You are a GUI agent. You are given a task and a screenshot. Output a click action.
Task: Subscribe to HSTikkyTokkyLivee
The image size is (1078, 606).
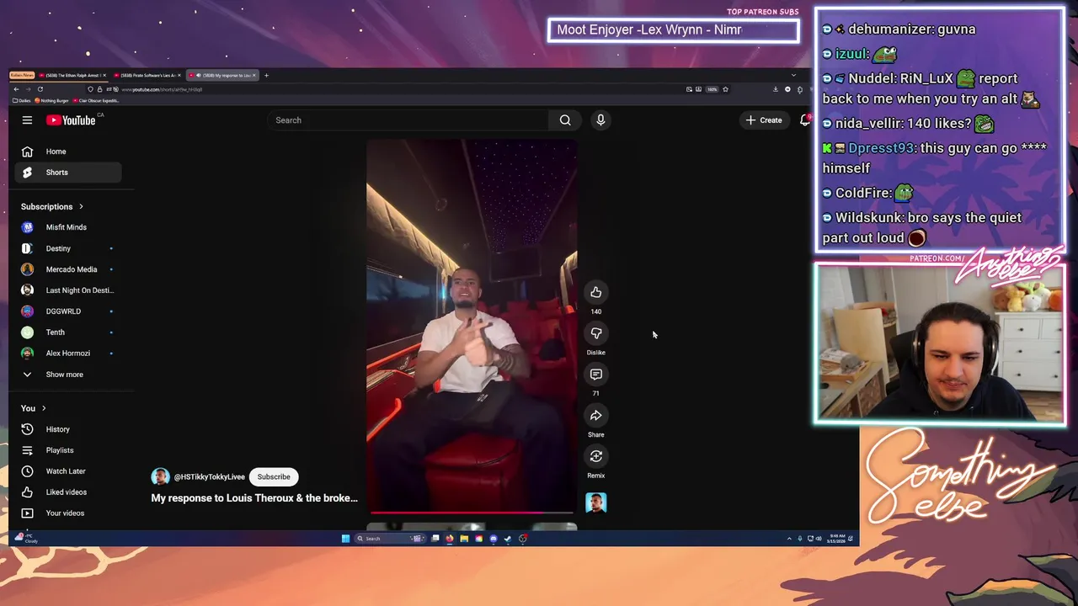274,476
